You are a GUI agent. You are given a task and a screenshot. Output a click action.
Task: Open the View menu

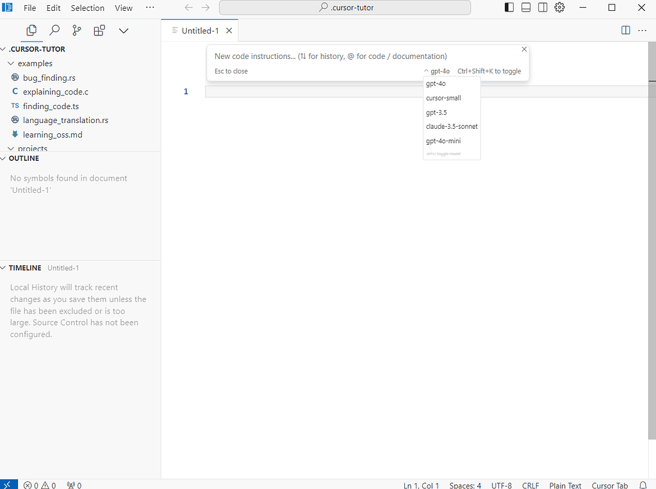click(x=124, y=8)
